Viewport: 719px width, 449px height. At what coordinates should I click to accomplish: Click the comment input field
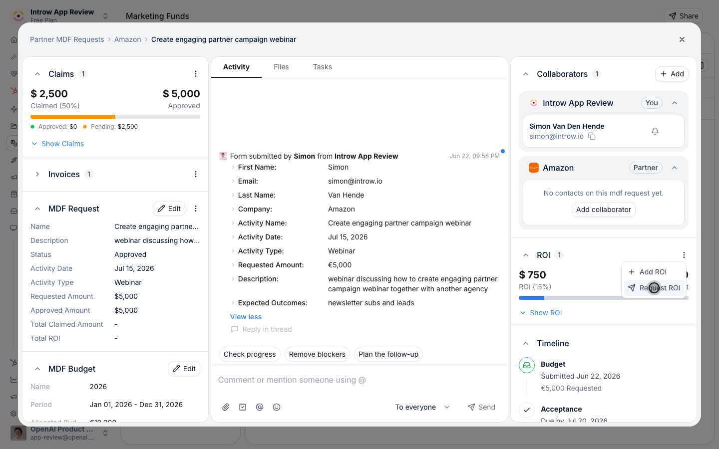359,380
